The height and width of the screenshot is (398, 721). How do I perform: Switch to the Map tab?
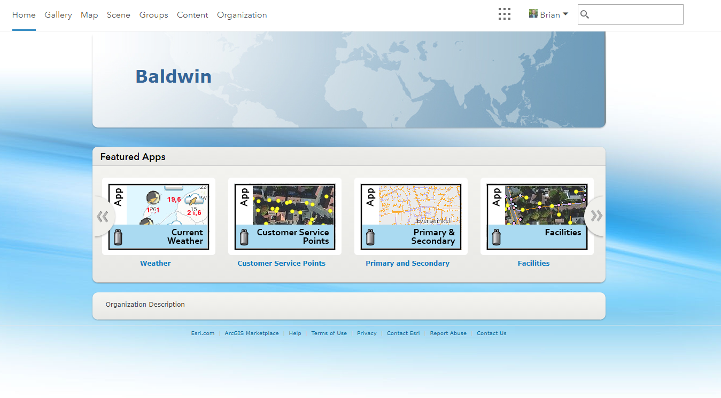click(89, 15)
